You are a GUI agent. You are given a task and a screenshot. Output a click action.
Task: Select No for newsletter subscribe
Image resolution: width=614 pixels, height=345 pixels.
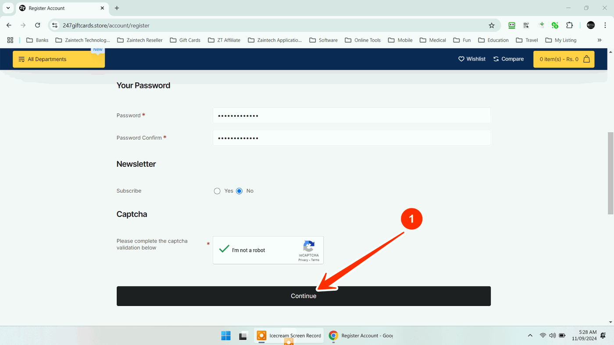(x=239, y=191)
